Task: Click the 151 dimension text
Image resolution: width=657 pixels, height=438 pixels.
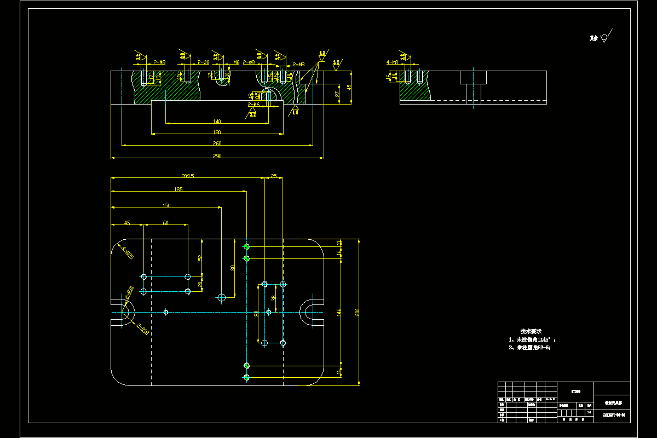Action: (x=166, y=205)
